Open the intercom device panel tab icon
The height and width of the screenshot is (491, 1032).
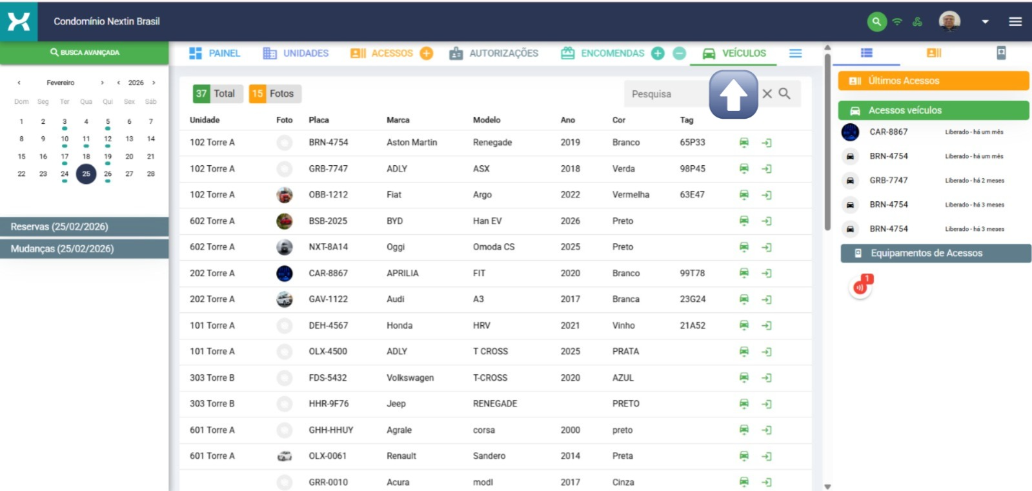point(1000,53)
